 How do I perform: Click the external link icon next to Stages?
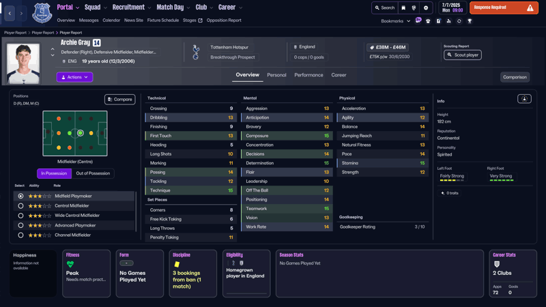tap(200, 20)
